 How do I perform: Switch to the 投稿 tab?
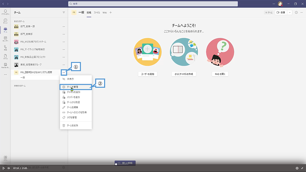(x=89, y=13)
